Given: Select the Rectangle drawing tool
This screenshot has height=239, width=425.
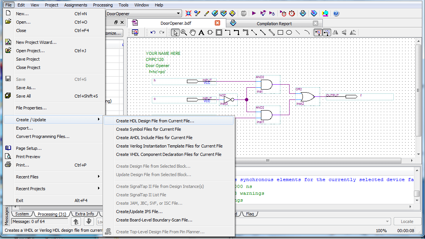Looking at the screenshot, I should 280,32.
